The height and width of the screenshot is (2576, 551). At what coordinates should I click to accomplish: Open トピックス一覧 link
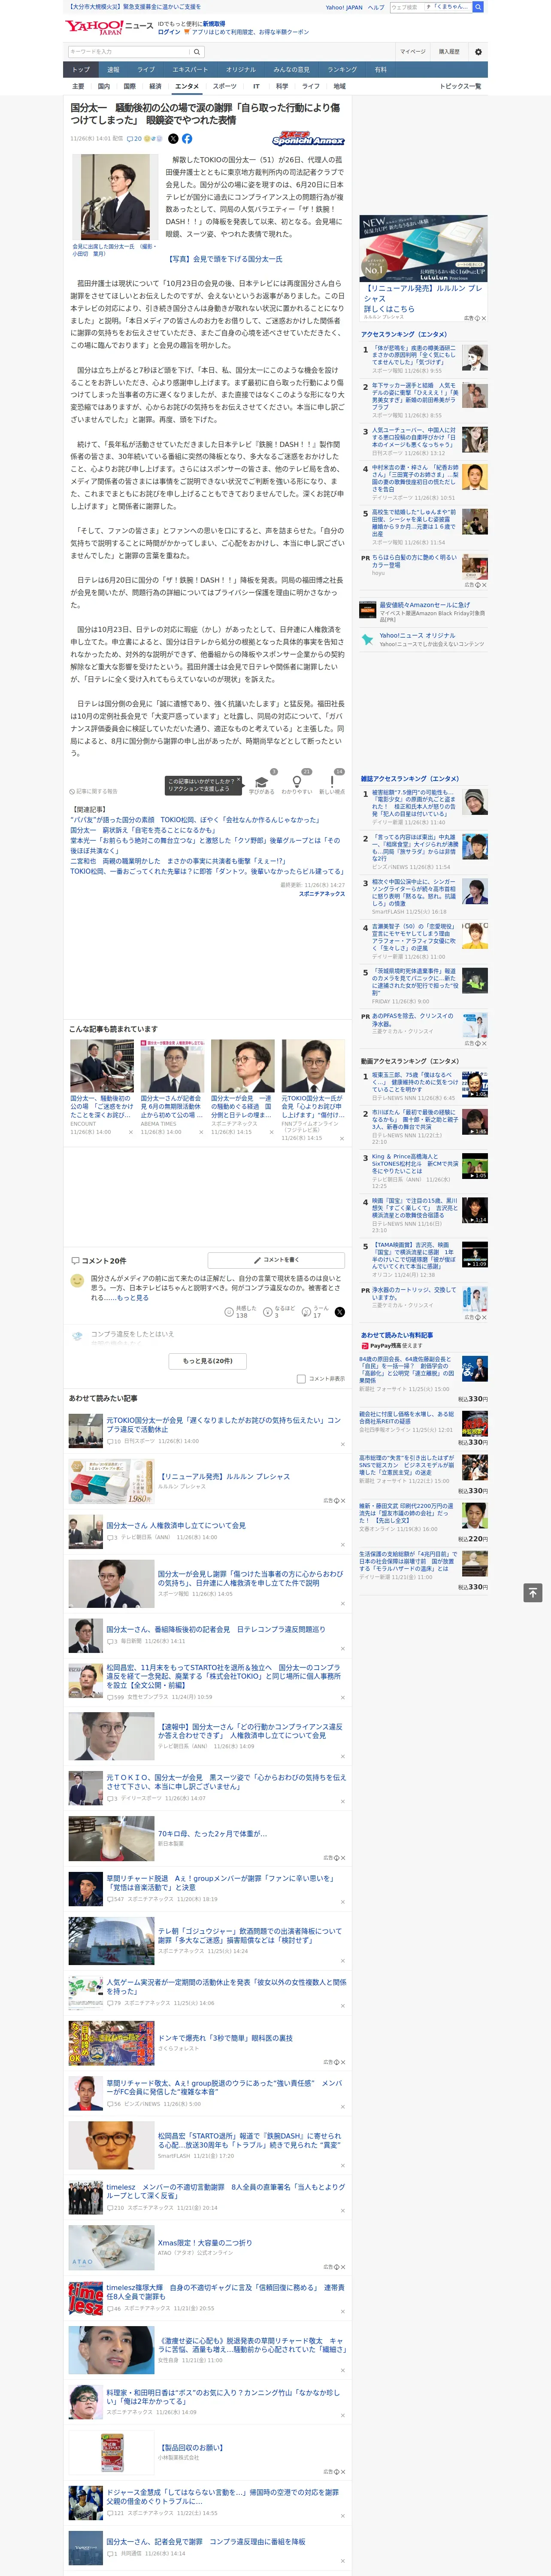[x=460, y=86]
